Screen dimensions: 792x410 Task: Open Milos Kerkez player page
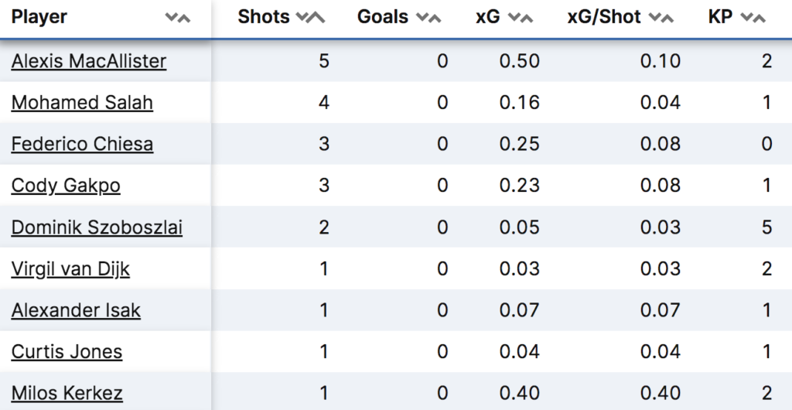coord(67,393)
